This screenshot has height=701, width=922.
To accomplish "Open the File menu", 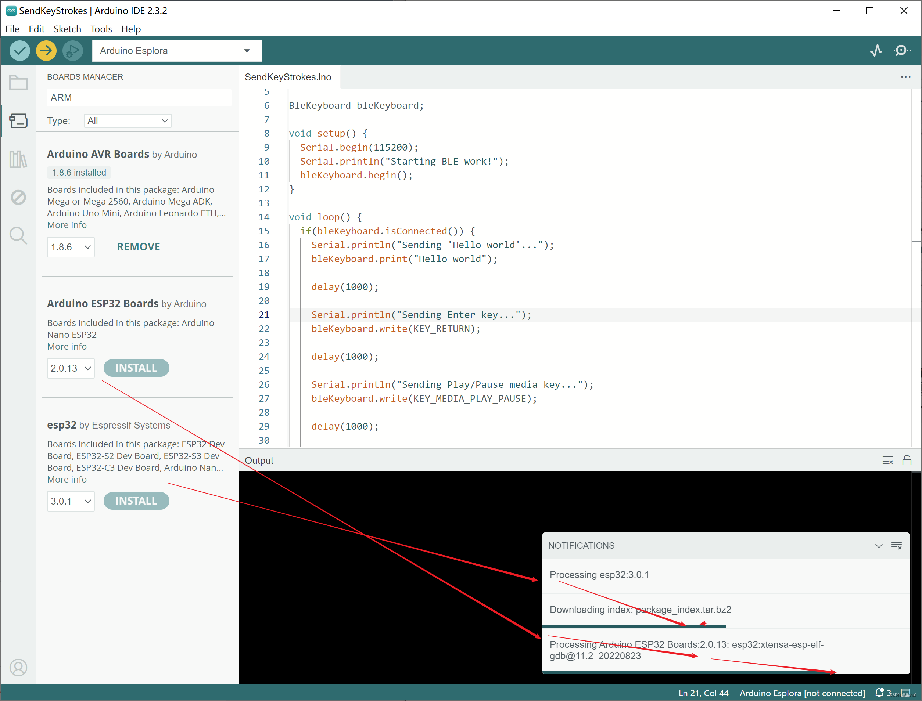I will point(12,29).
